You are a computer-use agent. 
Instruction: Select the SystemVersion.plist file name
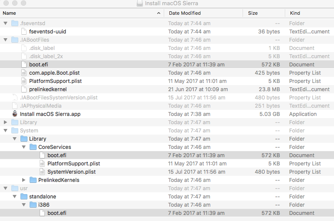[x=71, y=172]
